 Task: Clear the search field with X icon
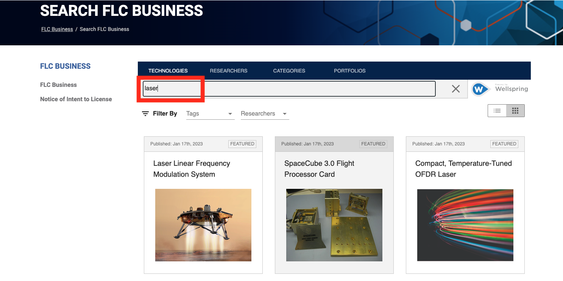[x=455, y=89]
